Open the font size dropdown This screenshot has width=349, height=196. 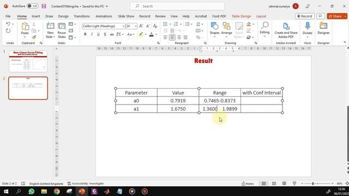pyautogui.click(x=136, y=26)
